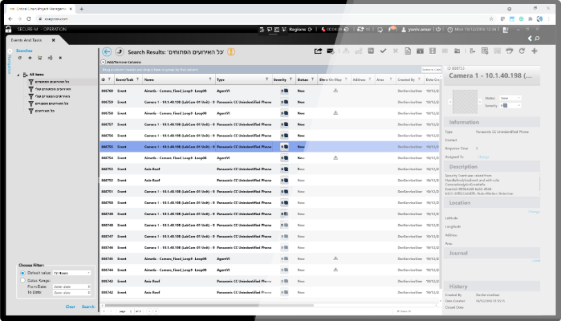Viewport: 561px width, 321px height.
Task: Select the Dates Range radio button
Action: coord(23,281)
